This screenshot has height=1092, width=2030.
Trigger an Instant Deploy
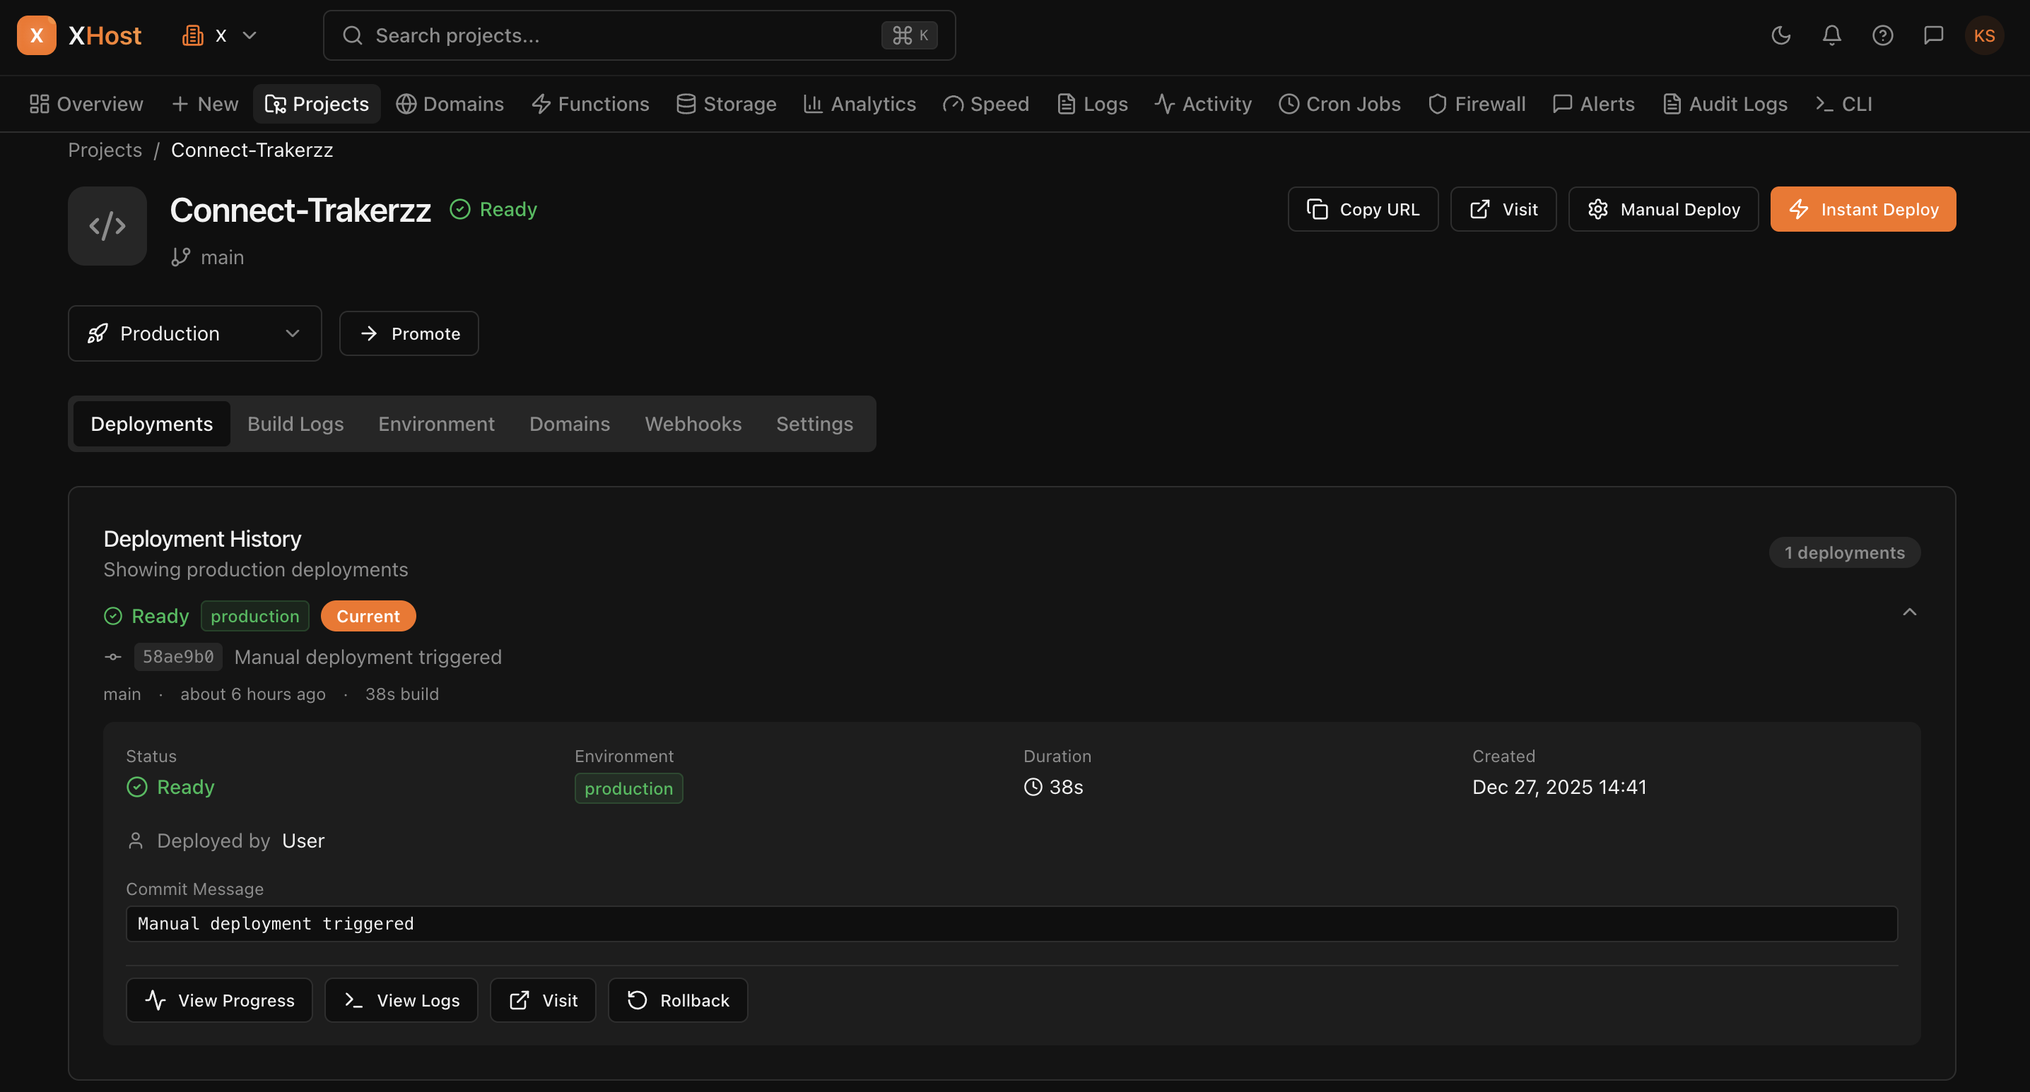(1863, 208)
